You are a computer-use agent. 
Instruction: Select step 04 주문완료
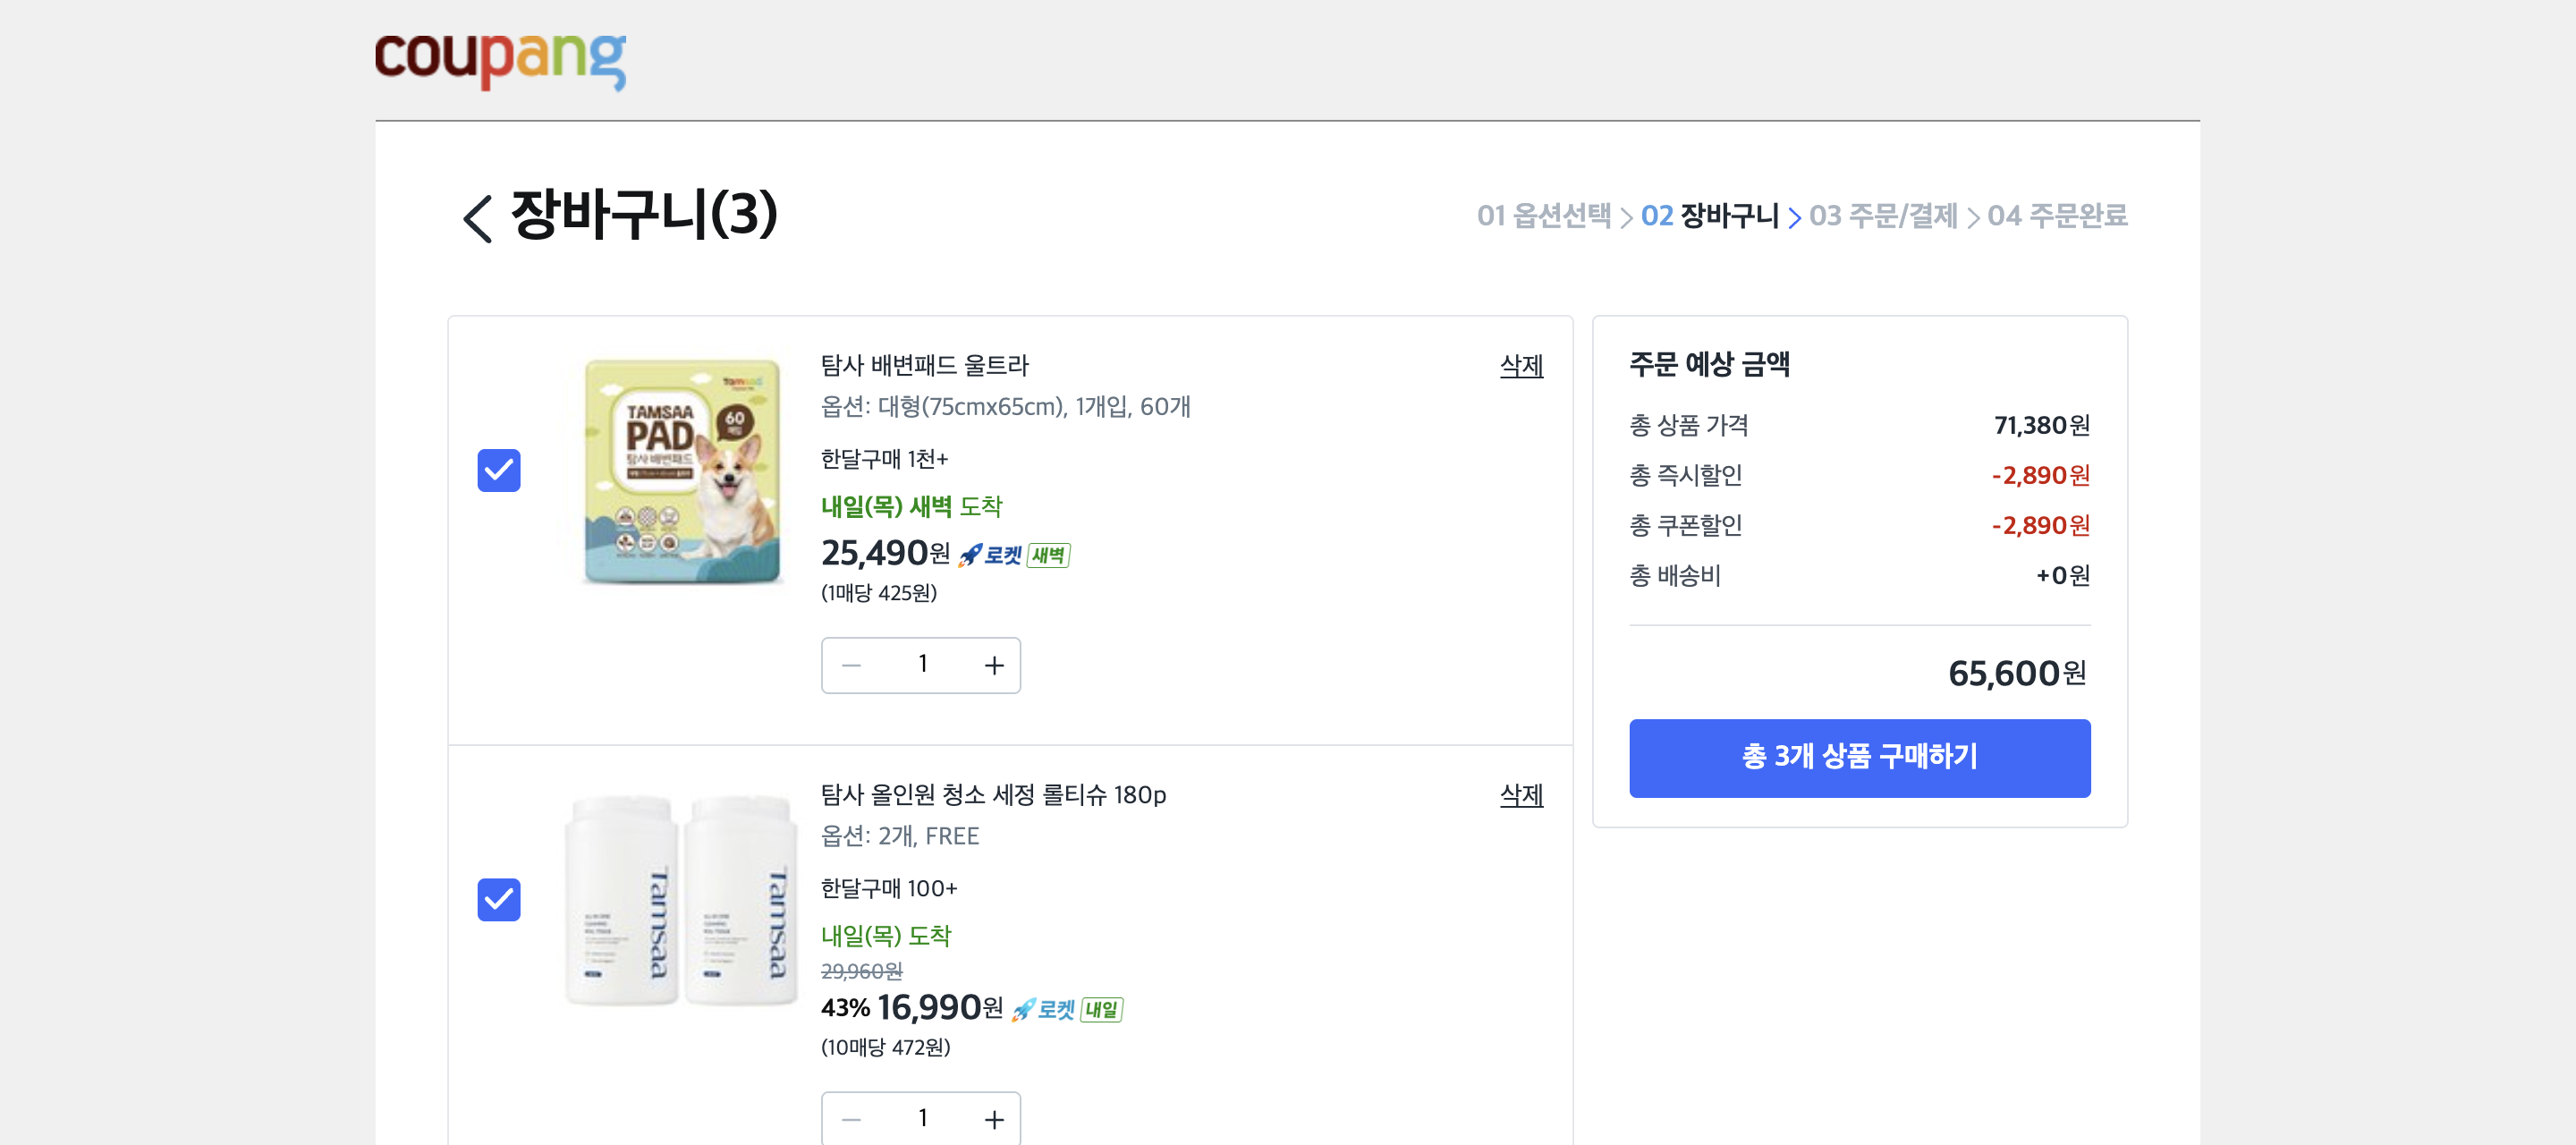pyautogui.click(x=2057, y=215)
